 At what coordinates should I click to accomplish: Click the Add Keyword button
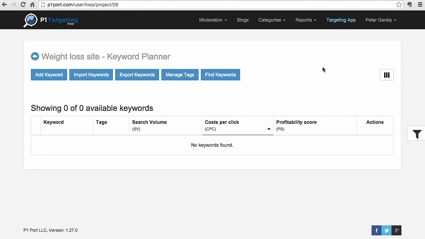point(49,75)
